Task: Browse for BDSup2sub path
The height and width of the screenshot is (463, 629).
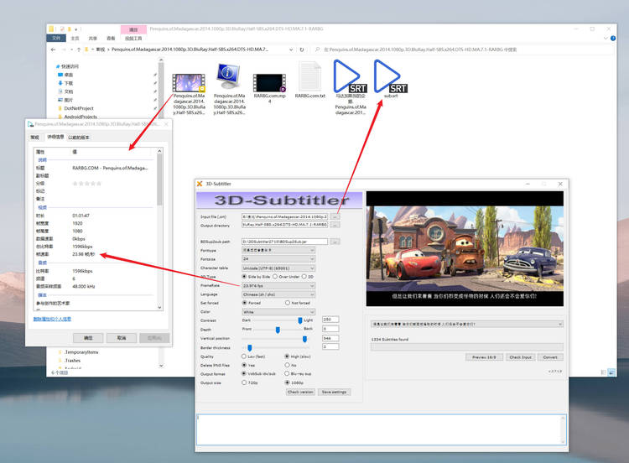Action: pos(335,242)
